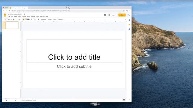
Task: Add a comment from the toolbar
Action: point(38,19)
